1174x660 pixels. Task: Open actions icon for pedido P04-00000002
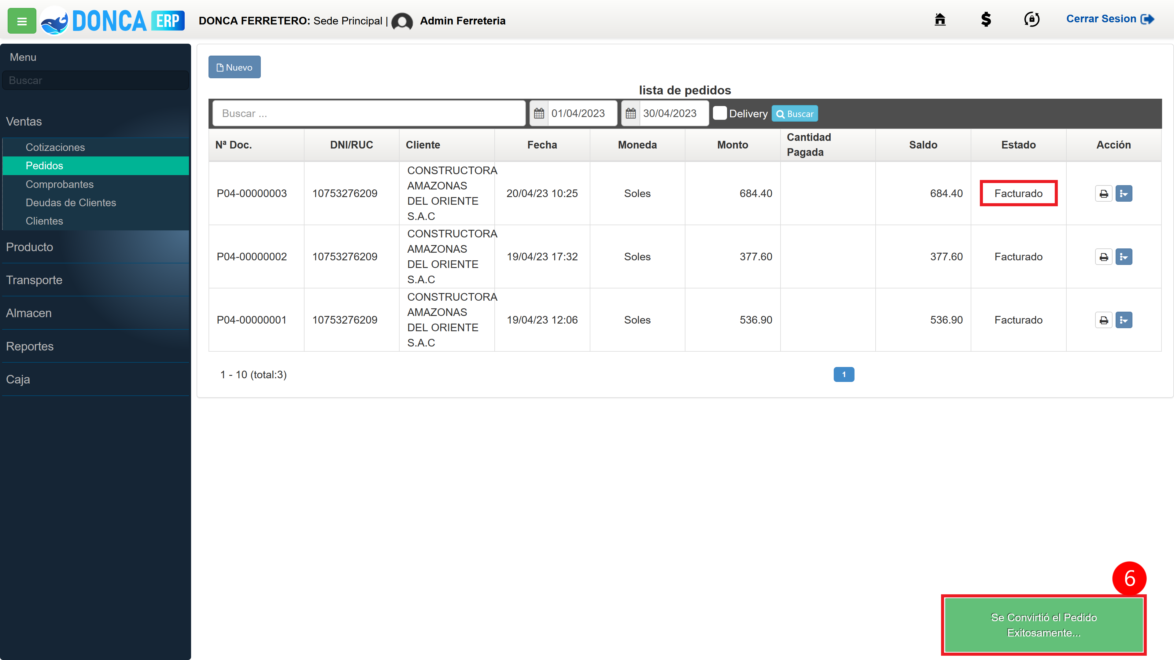pos(1124,257)
